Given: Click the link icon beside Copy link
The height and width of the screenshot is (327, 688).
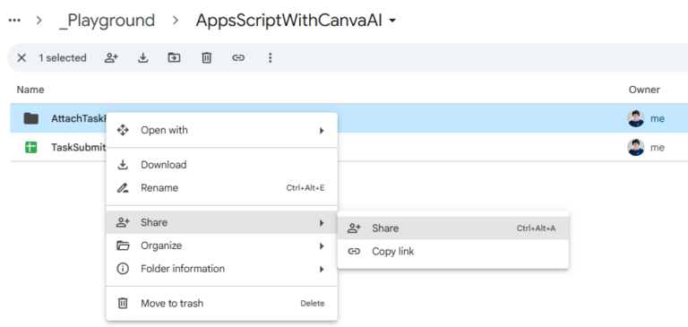Looking at the screenshot, I should click(354, 252).
